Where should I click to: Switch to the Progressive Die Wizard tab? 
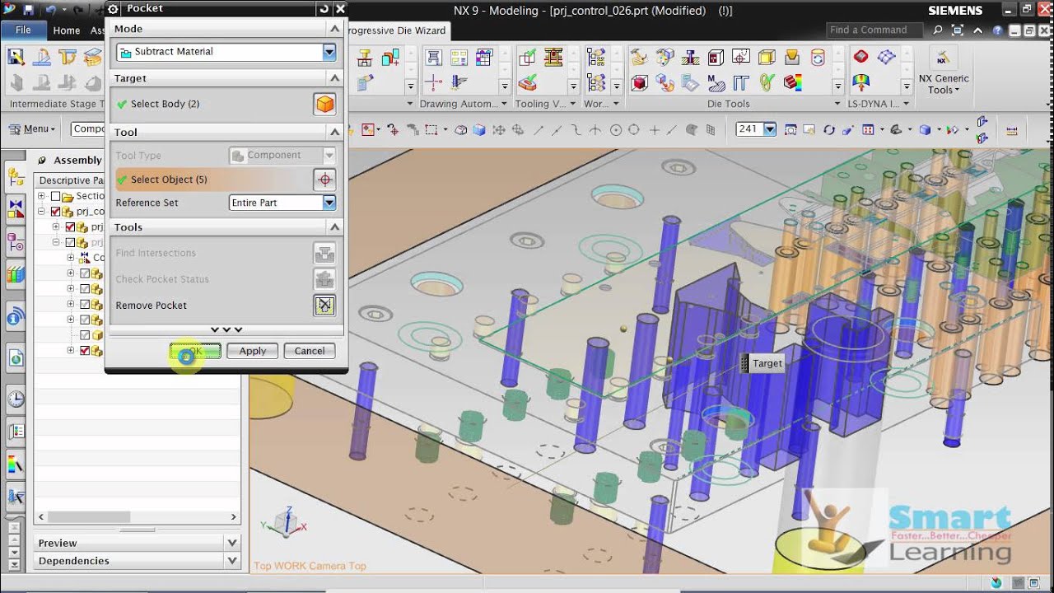[x=397, y=30]
